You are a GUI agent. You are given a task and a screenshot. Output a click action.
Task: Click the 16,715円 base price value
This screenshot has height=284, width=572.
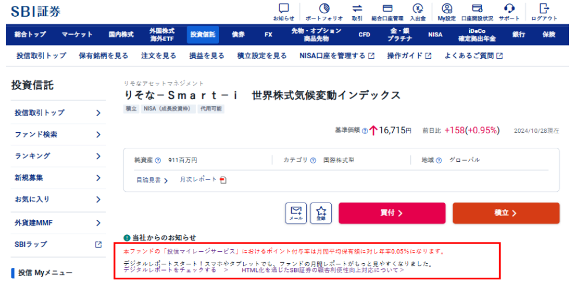pyautogui.click(x=395, y=130)
